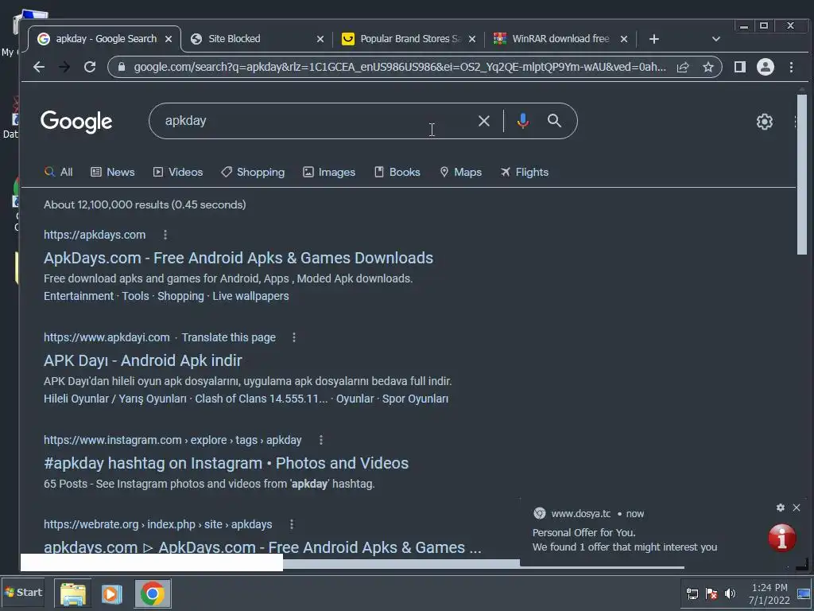Open the Windows Start menu

23,593
